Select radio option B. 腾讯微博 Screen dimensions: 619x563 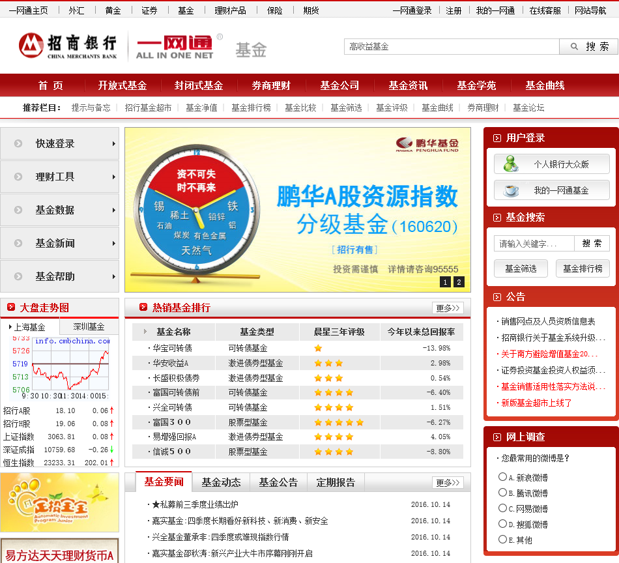point(502,493)
